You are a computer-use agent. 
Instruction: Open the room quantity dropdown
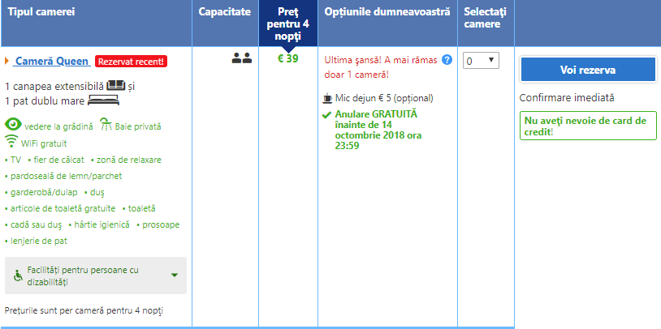point(481,61)
